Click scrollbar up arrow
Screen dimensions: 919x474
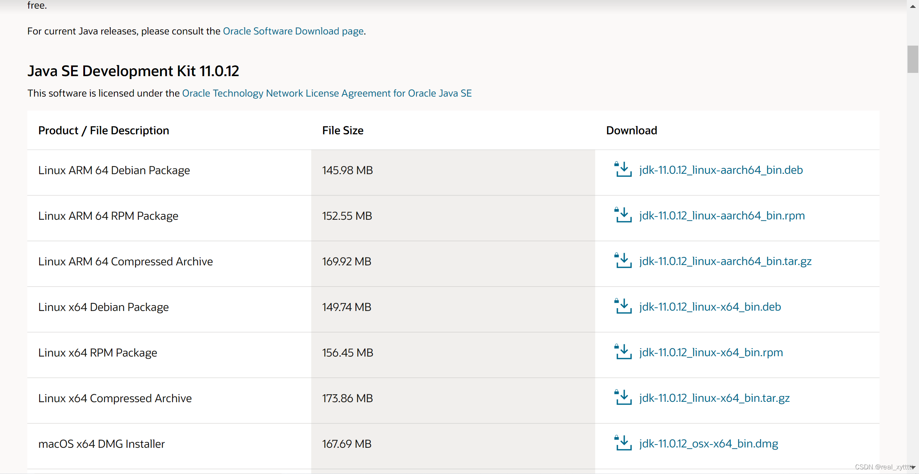click(x=913, y=6)
